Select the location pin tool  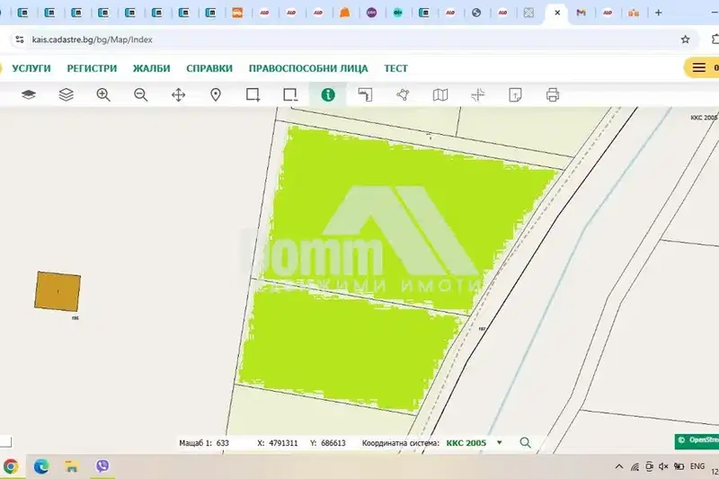click(x=216, y=95)
